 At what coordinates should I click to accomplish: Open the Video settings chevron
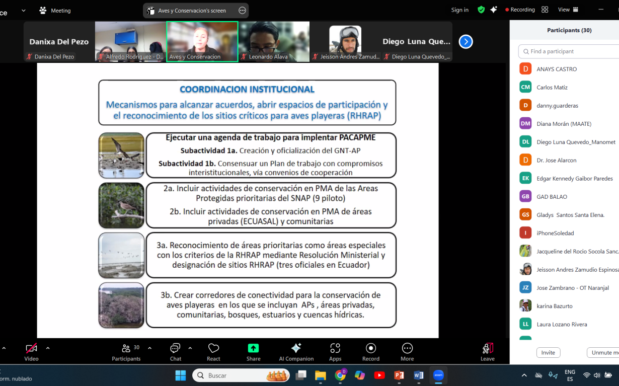[48, 347]
